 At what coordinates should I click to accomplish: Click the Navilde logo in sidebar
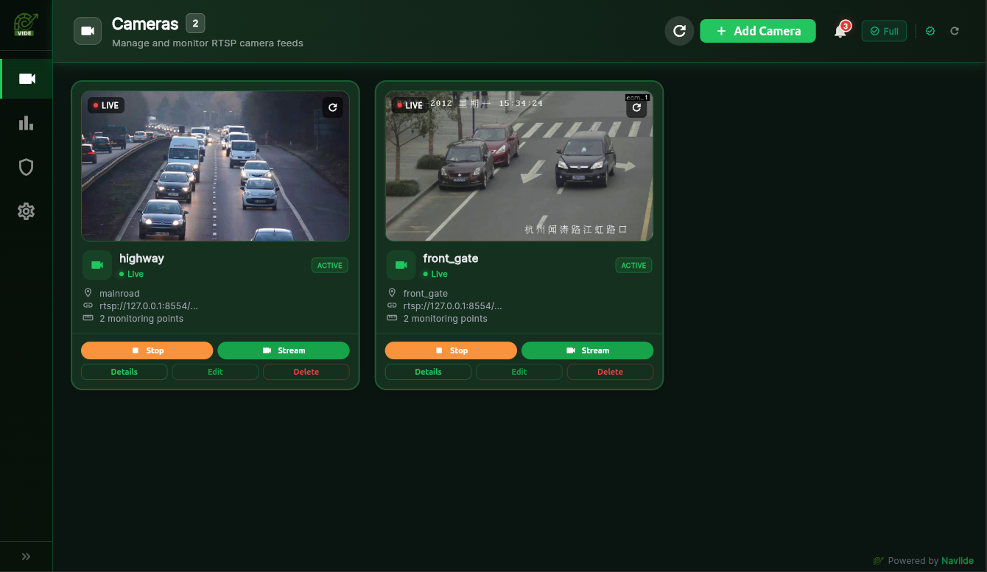(26, 24)
